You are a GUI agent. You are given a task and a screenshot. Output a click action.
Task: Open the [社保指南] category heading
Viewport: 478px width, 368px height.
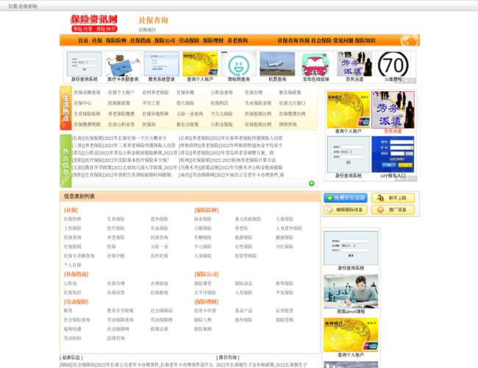[76, 275]
